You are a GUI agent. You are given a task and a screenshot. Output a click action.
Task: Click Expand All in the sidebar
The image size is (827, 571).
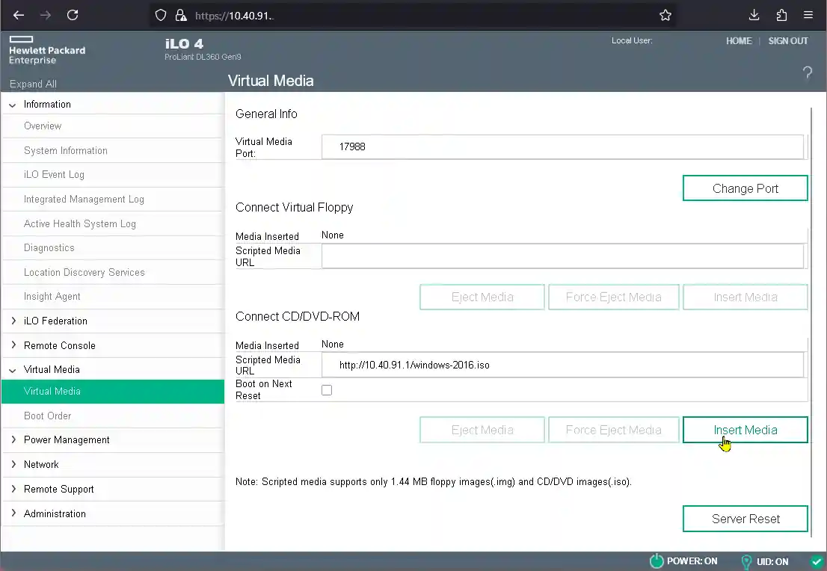tap(33, 84)
